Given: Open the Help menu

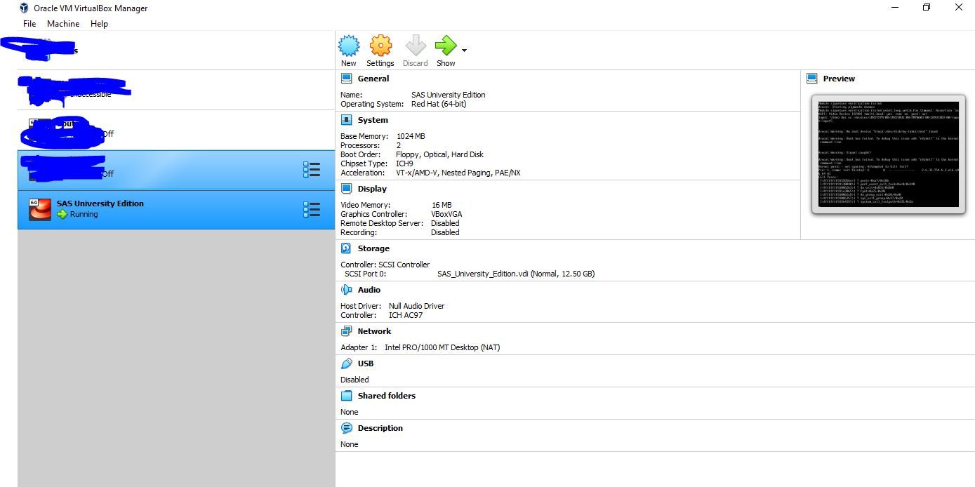Looking at the screenshot, I should (99, 24).
